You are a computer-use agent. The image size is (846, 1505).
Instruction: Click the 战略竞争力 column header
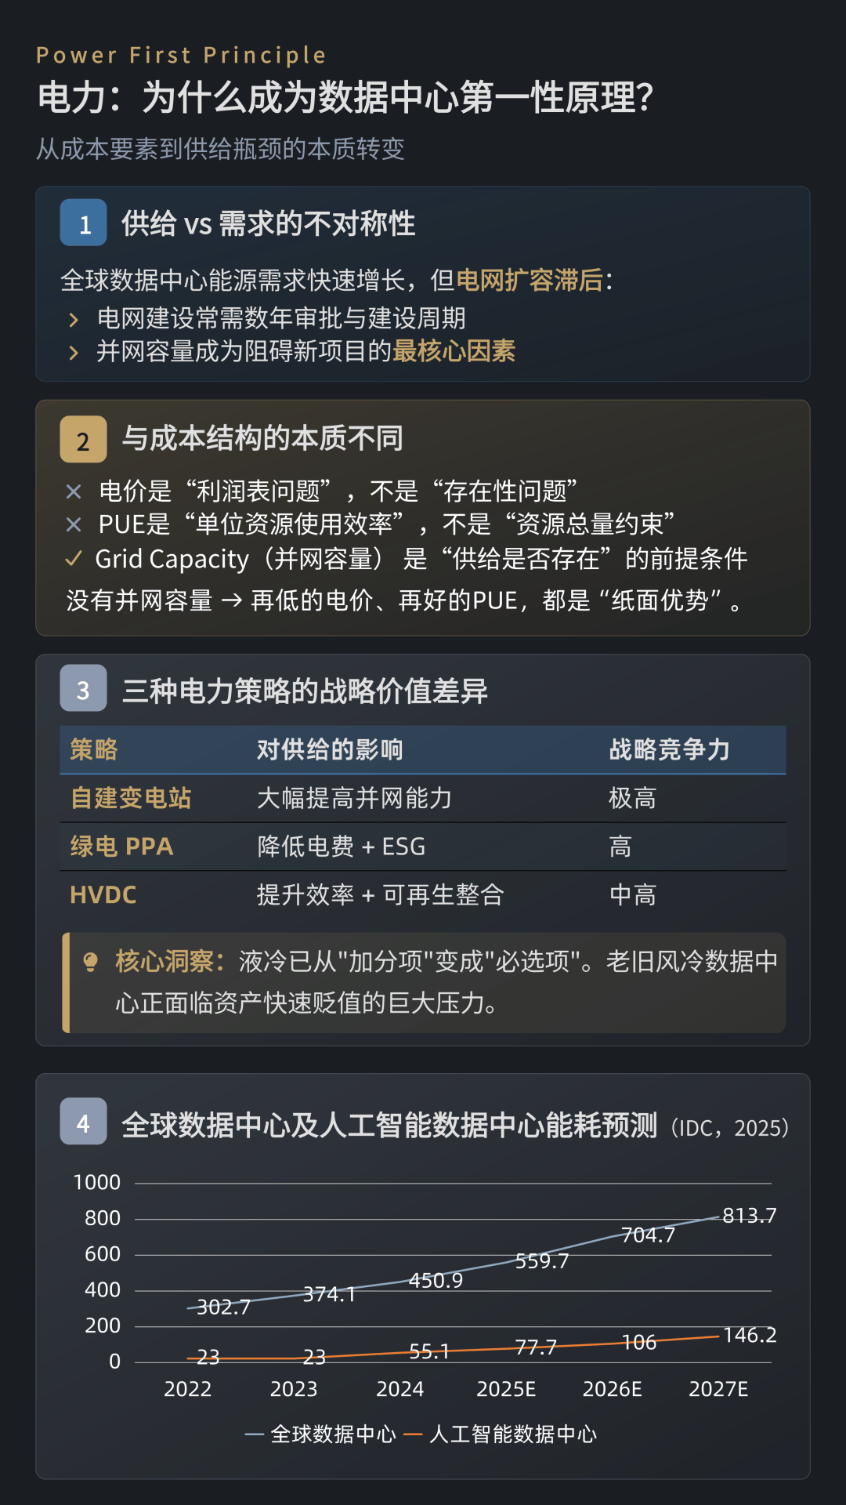click(x=669, y=749)
